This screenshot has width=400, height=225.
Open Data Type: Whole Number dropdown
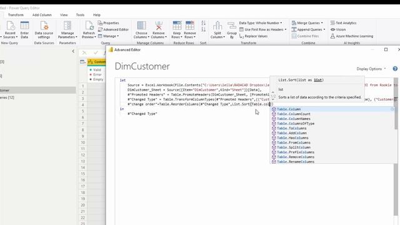[261, 23]
